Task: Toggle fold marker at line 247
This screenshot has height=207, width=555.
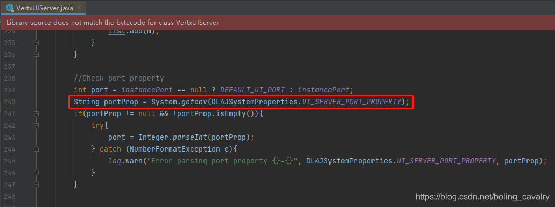Action: [x=36, y=184]
